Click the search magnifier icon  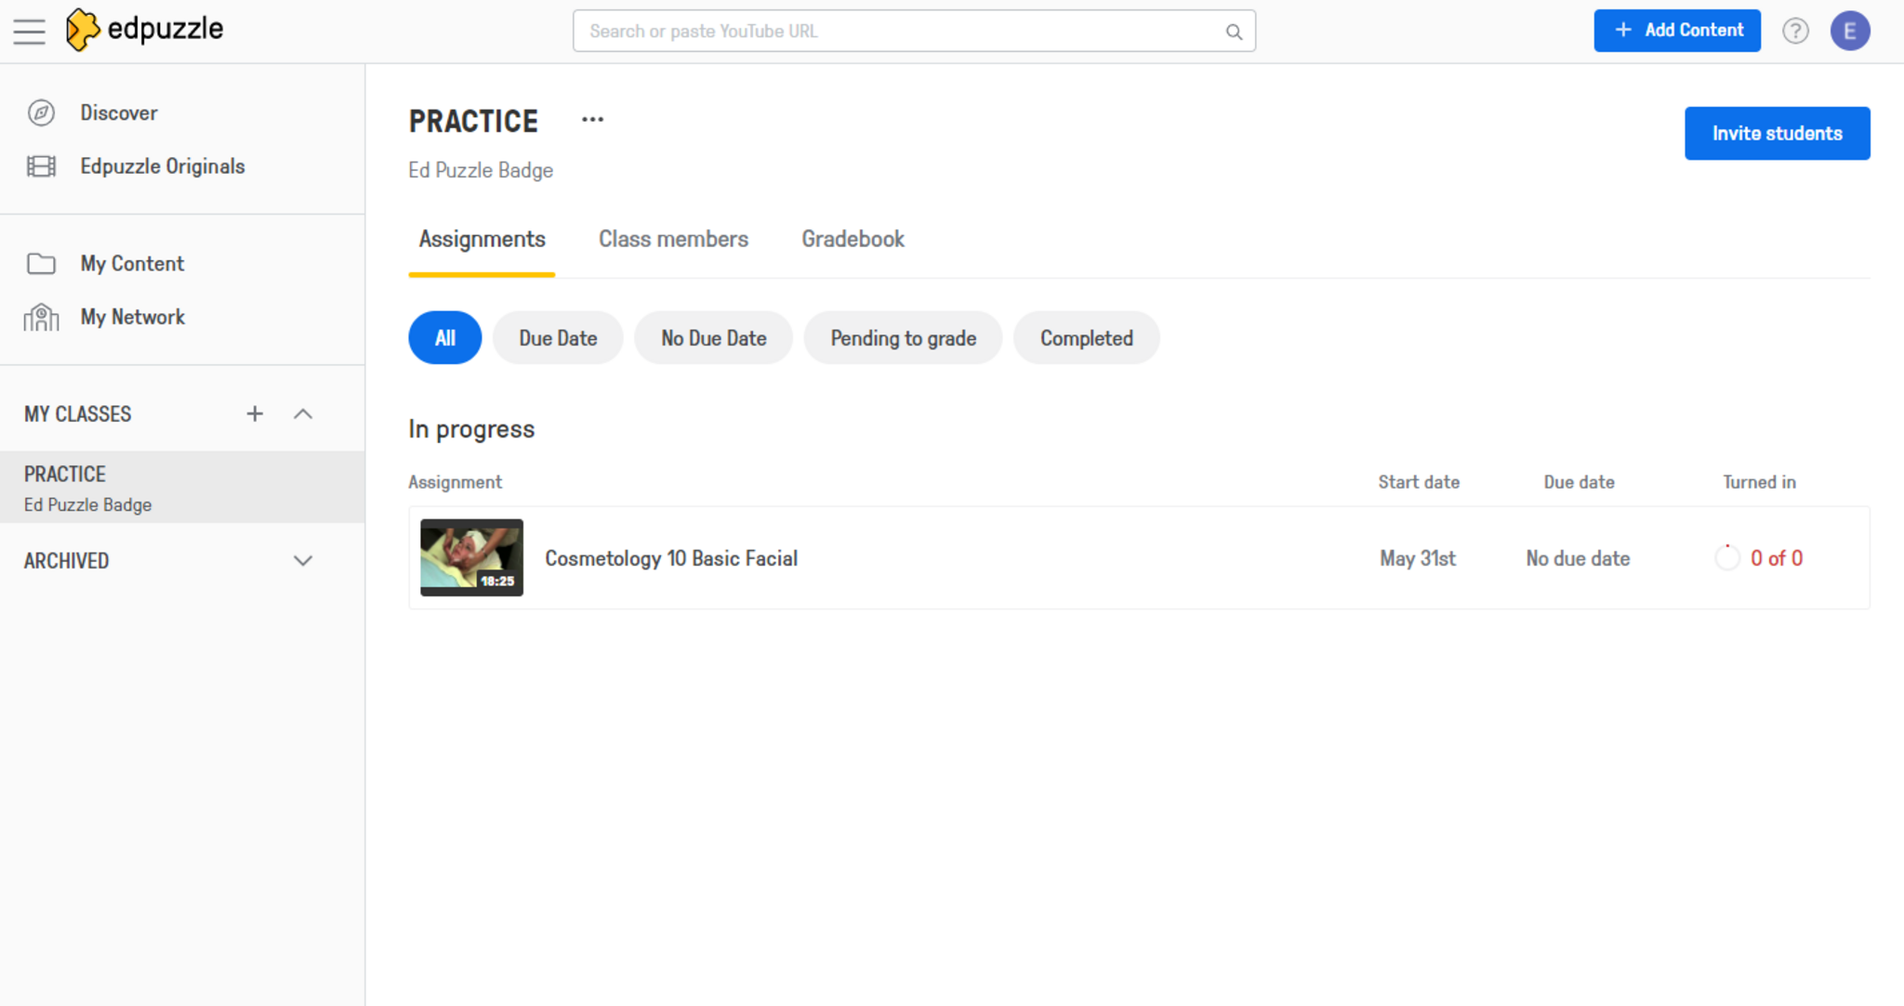pos(1234,32)
